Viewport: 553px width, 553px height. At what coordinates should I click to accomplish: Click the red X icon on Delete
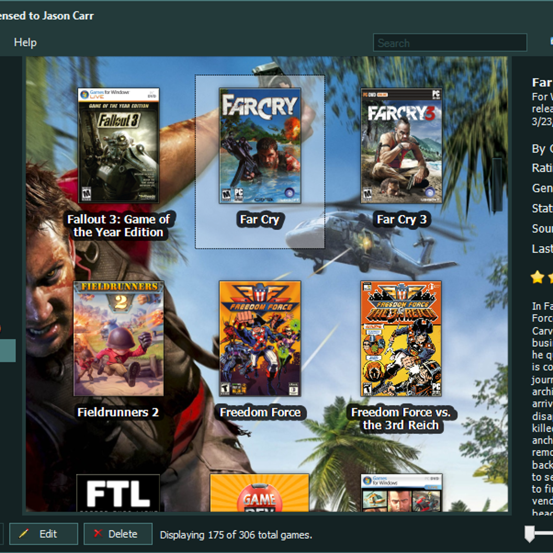tap(98, 533)
